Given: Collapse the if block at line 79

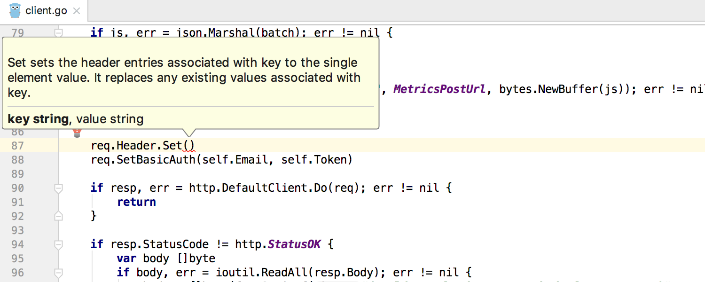Looking at the screenshot, I should pyautogui.click(x=58, y=33).
